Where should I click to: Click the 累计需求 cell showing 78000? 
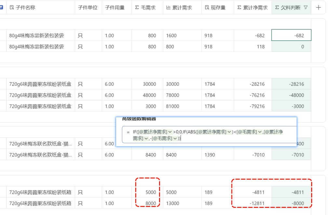(182, 95)
